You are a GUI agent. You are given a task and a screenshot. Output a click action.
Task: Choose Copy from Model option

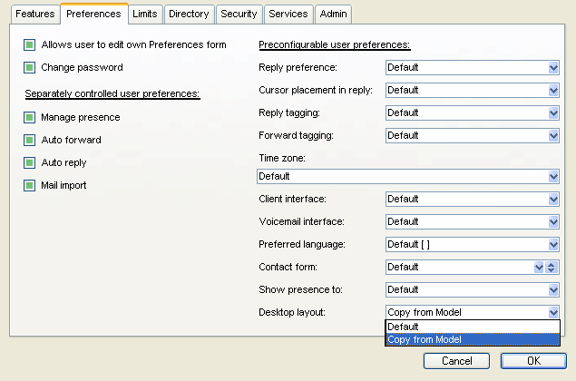pyautogui.click(x=472, y=339)
